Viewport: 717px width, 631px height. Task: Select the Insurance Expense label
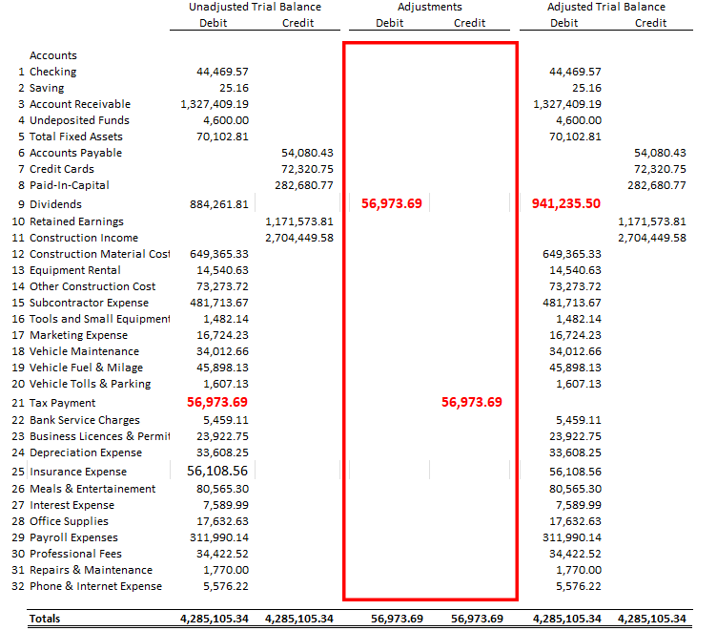click(78, 472)
